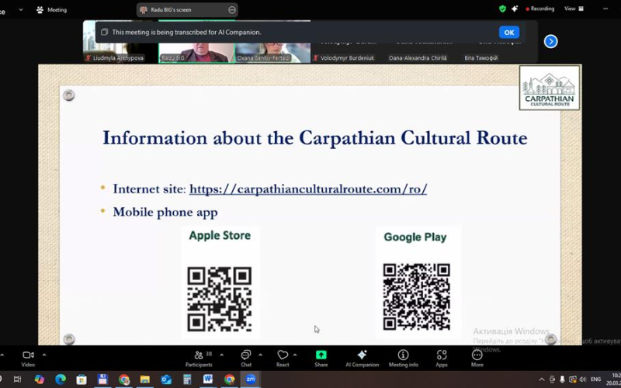621x388 pixels.
Task: Expand the dropdown chevron beside Meeting
Action: 21,10
